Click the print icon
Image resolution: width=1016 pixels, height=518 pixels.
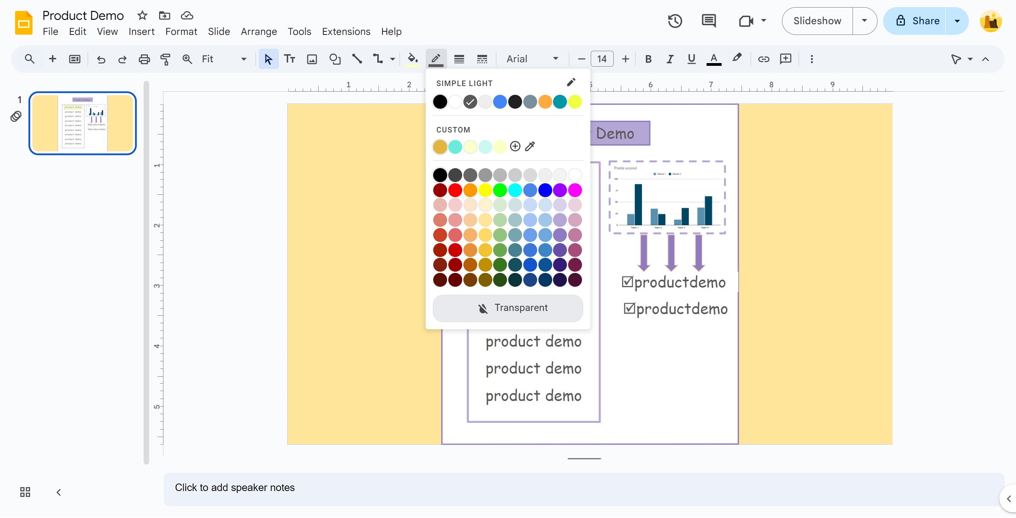pyautogui.click(x=144, y=59)
